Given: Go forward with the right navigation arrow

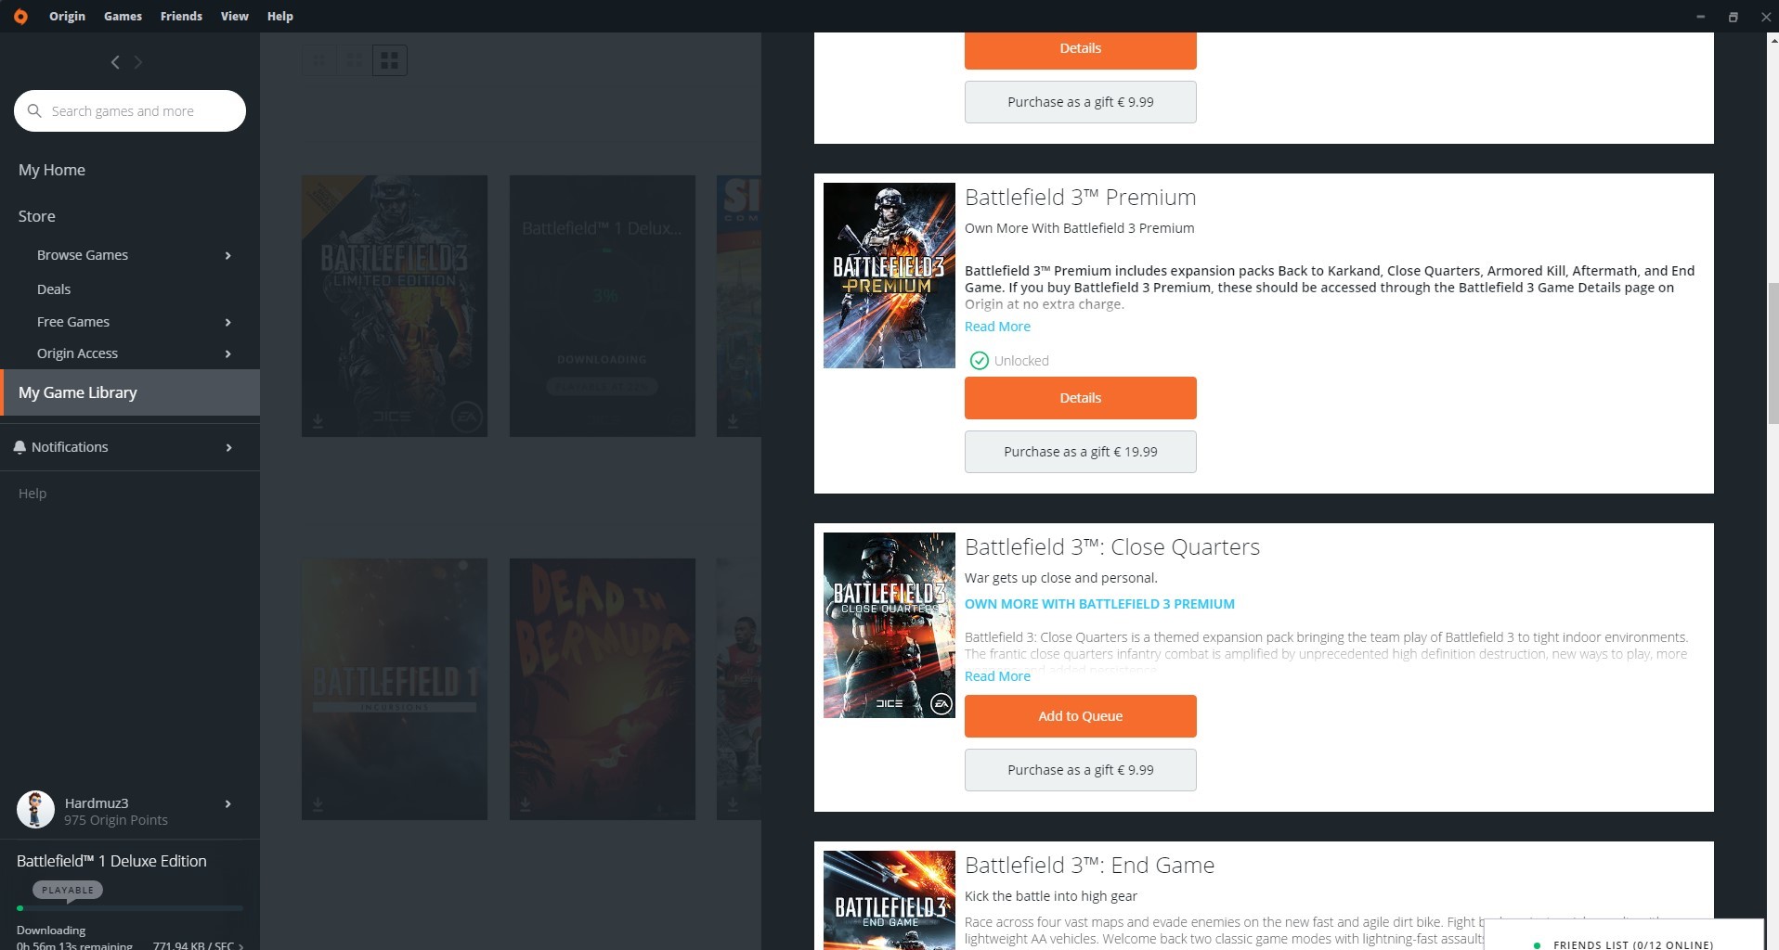Looking at the screenshot, I should pyautogui.click(x=138, y=62).
